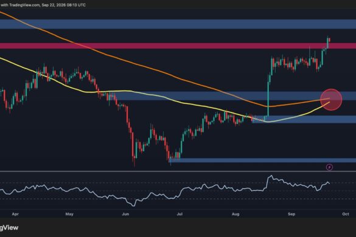Click the Sep label on time axis
Viewport: 356px width, 237px height.
(x=291, y=214)
